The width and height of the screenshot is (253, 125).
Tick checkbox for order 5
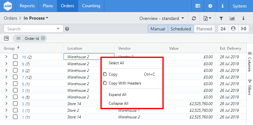point(15,90)
